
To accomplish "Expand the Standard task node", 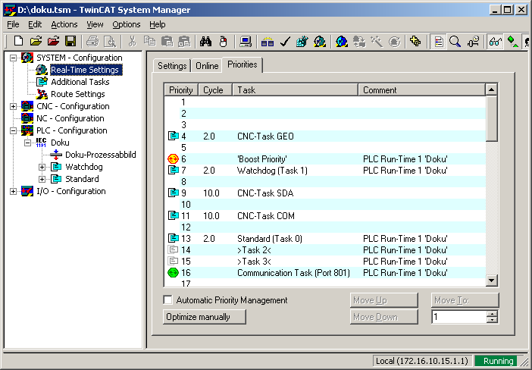I will (x=42, y=179).
